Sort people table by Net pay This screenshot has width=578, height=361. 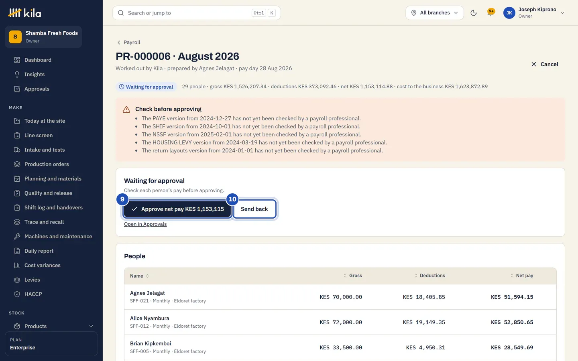point(521,276)
